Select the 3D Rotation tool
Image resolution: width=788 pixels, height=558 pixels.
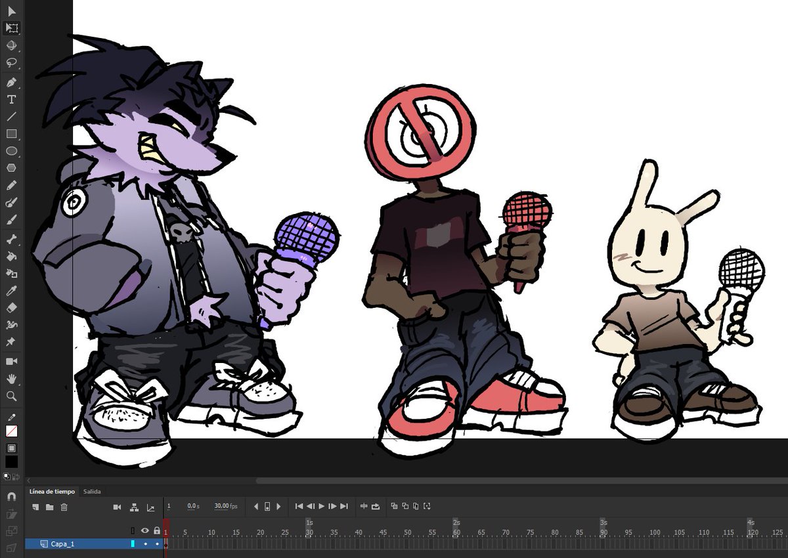(x=11, y=46)
